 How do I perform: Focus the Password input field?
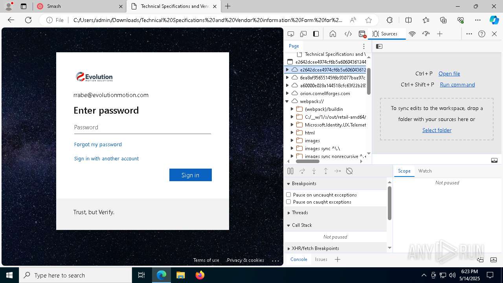point(142,127)
